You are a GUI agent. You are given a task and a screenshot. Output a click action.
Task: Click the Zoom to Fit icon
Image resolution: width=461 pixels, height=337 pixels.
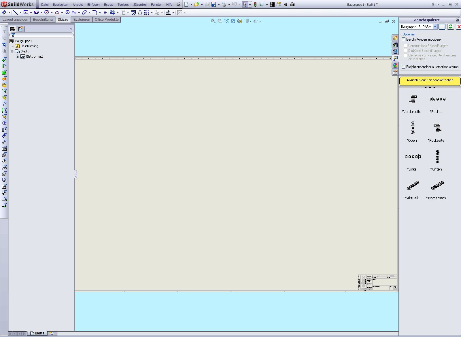coord(213,21)
